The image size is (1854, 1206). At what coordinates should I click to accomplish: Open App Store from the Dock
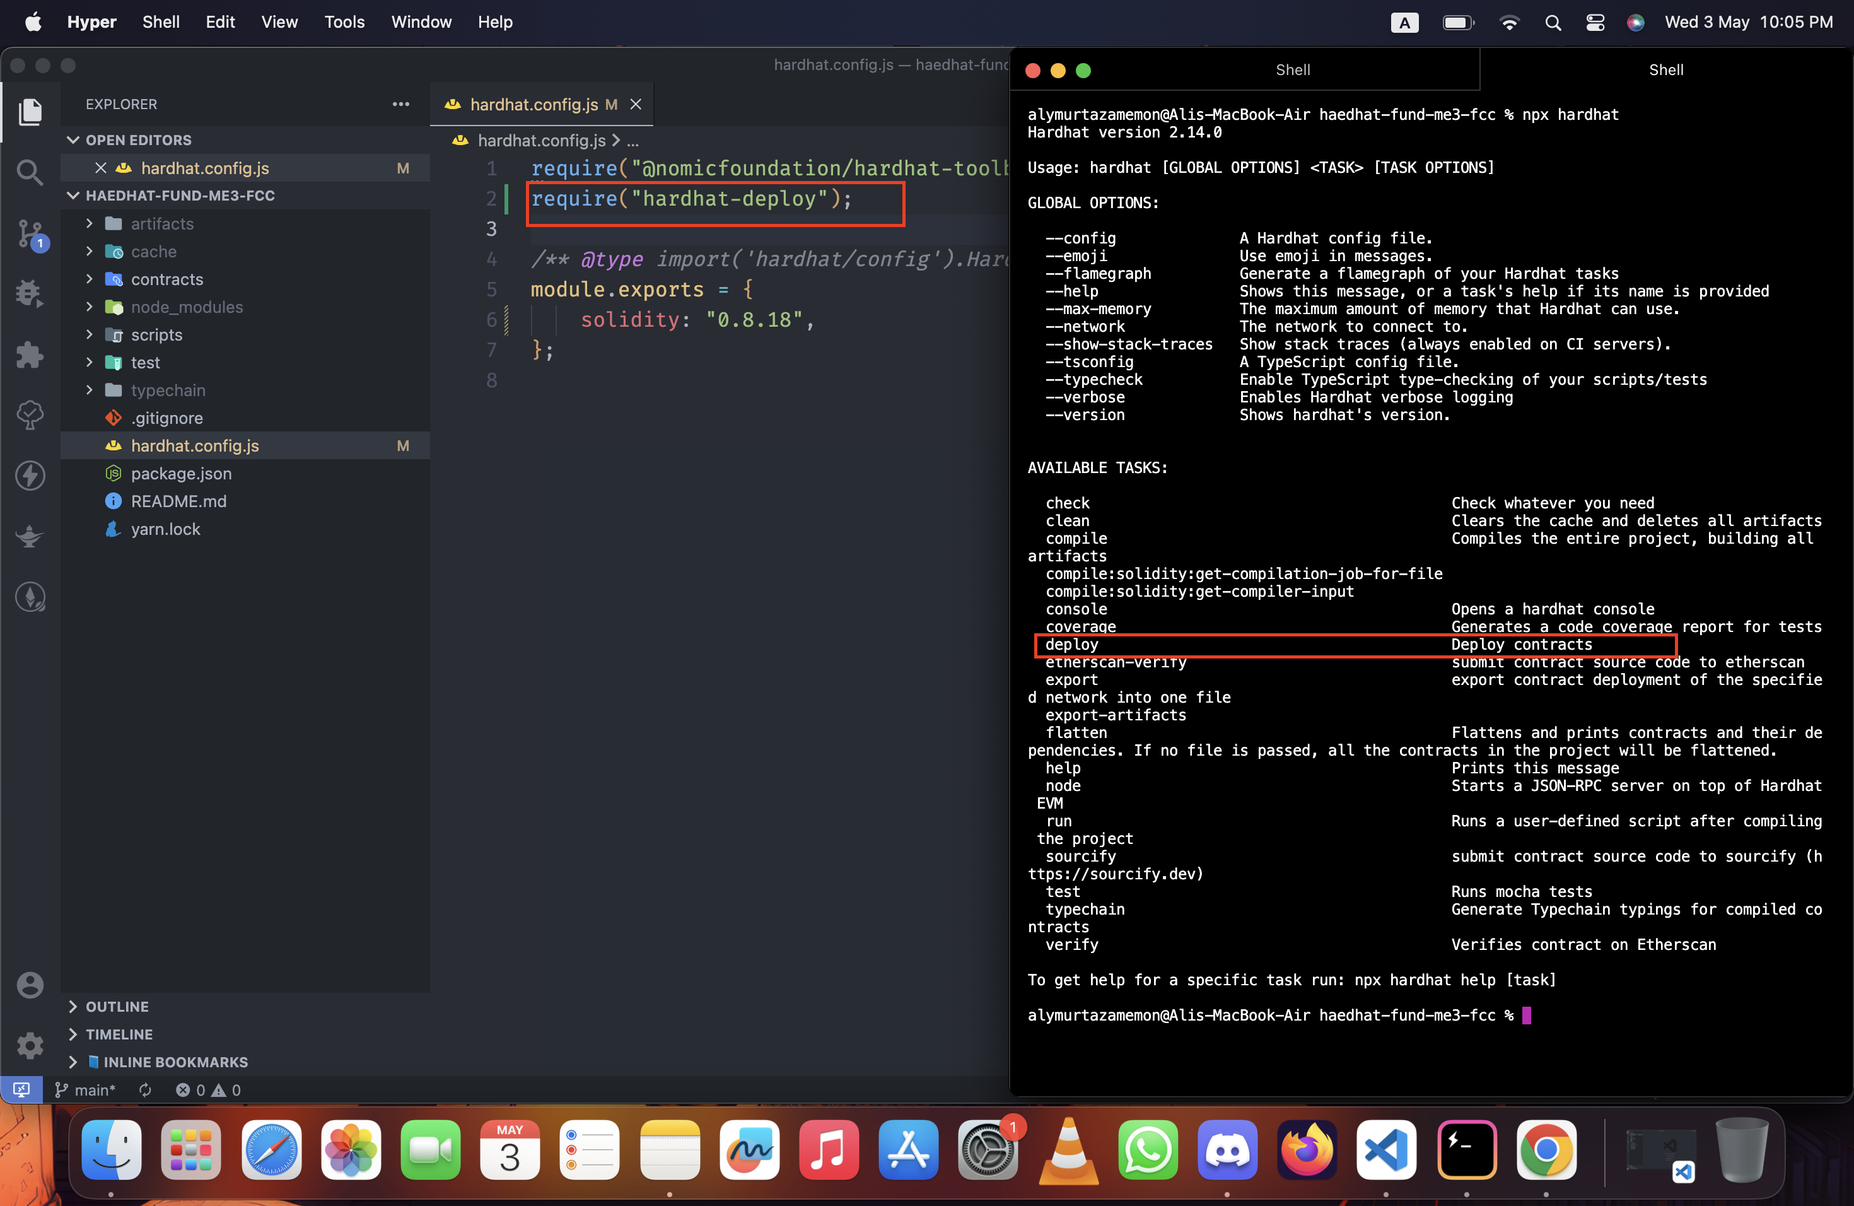908,1150
